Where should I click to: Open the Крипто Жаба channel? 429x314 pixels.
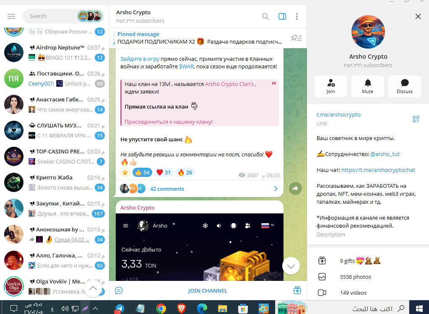point(55,182)
